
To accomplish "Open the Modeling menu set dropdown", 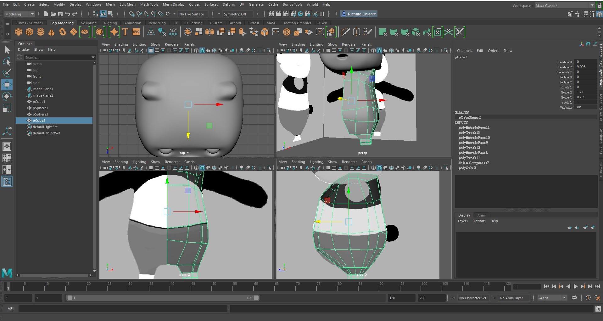I will (20, 14).
